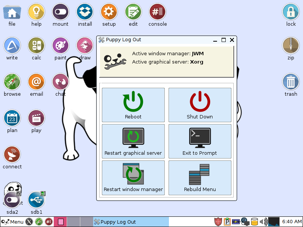Open the draw icon
Viewport: 303px width, 227px height.
click(x=85, y=45)
